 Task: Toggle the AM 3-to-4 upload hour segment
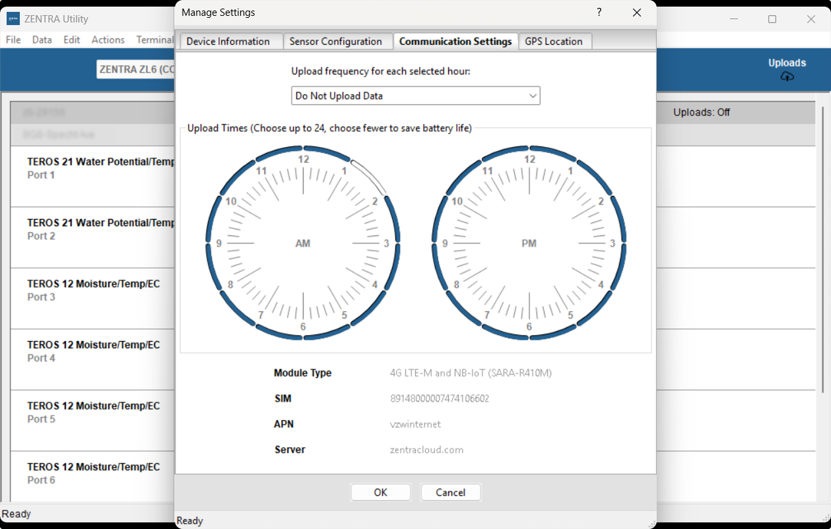[392, 267]
